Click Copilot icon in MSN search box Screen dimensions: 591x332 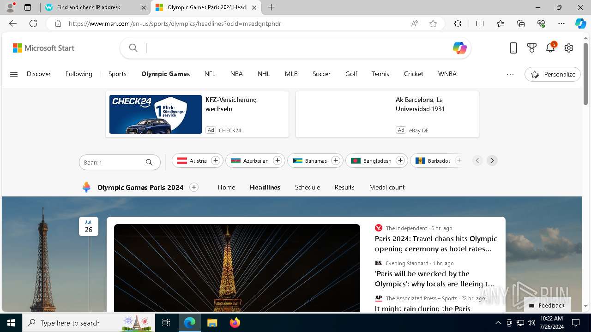459,48
